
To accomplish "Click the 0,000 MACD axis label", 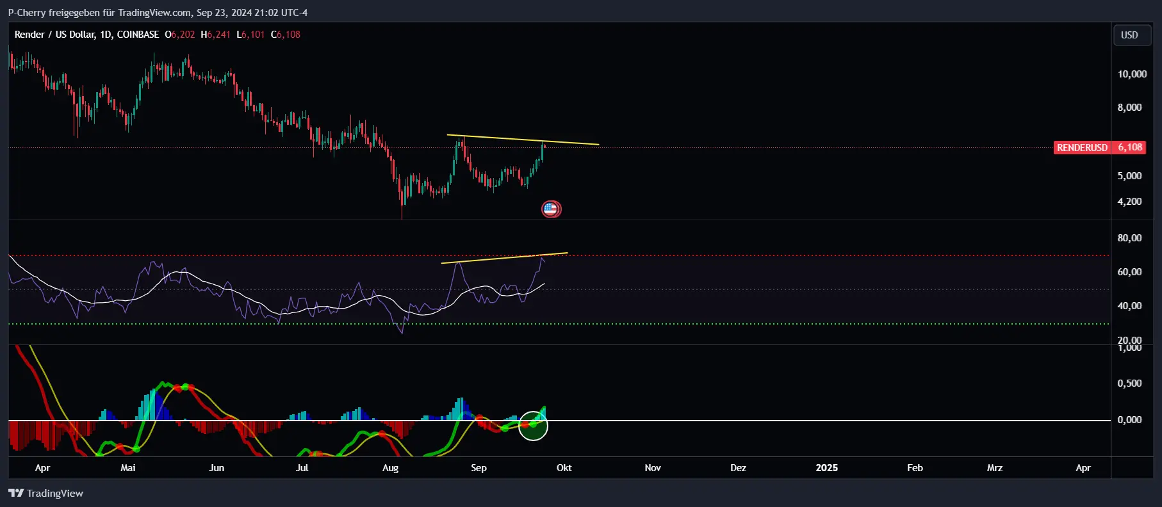I will coord(1129,420).
